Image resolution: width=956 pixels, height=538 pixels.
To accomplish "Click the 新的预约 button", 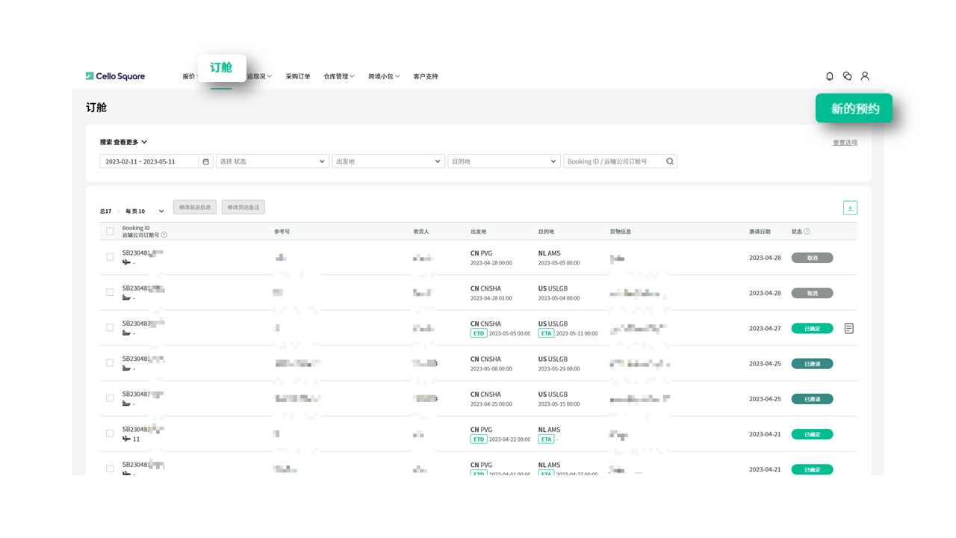I will tap(854, 108).
